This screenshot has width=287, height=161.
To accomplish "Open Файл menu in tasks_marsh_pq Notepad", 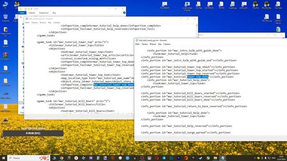I will point(27,22).
